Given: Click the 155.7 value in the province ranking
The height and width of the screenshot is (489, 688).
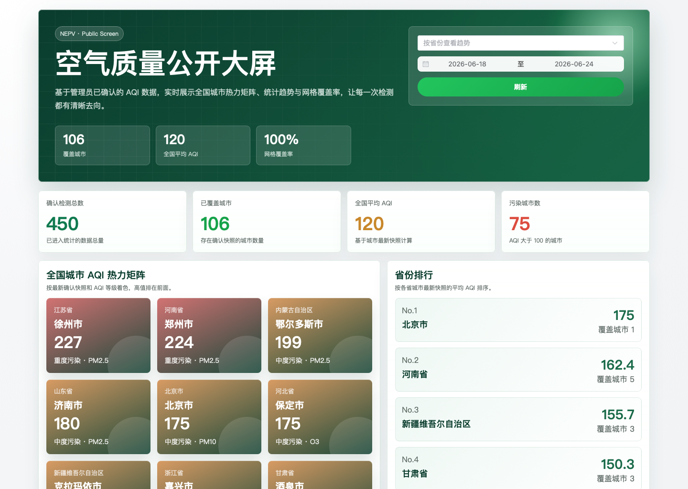Looking at the screenshot, I should point(618,415).
